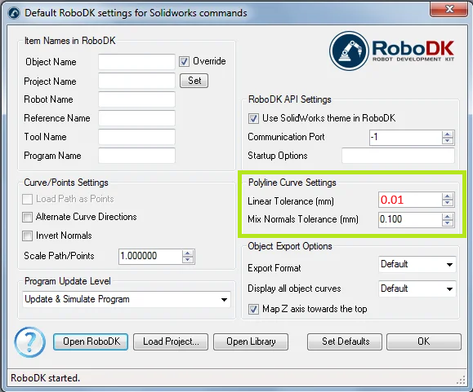Decrease Communication Port with down arrow
The width and height of the screenshot is (473, 392).
tap(448, 141)
